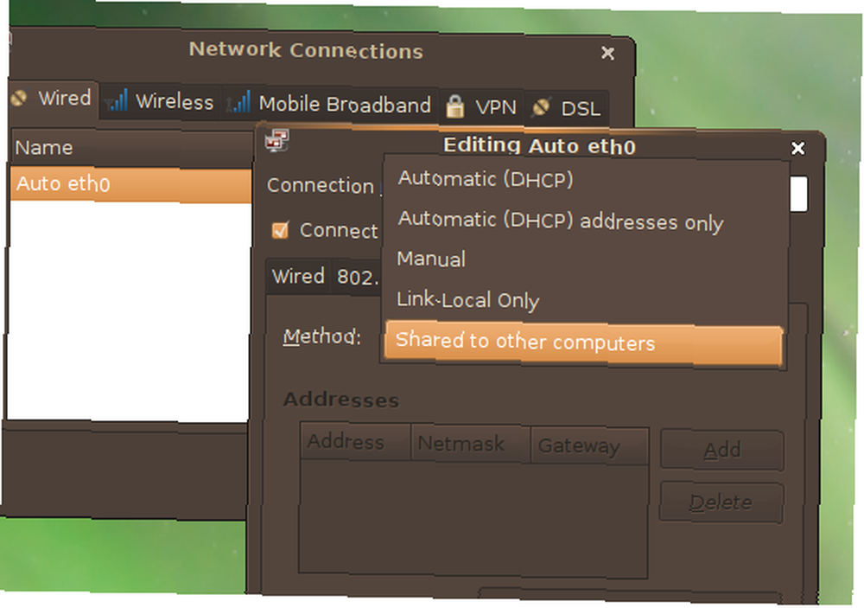Image resolution: width=864 pixels, height=608 pixels.
Task: Close the Editing Auto eth0 dialog
Action: [797, 148]
